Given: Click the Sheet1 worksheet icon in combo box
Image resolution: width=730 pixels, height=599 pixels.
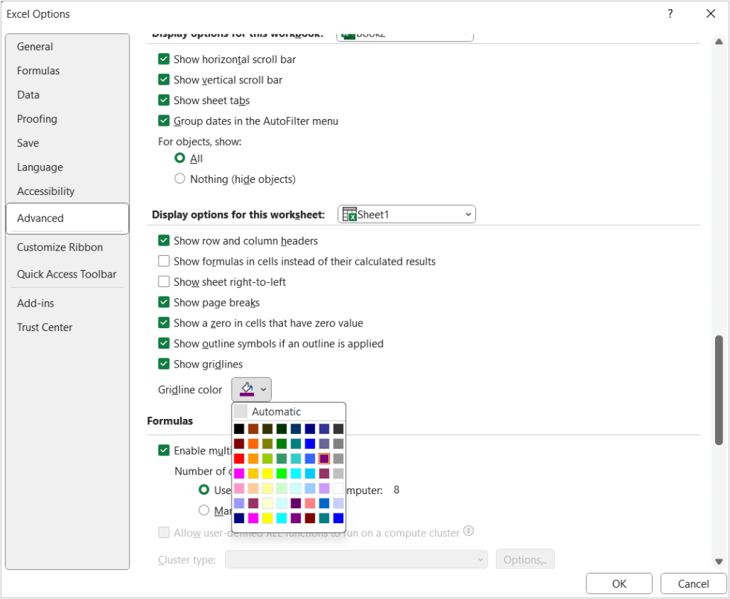Looking at the screenshot, I should coord(349,214).
